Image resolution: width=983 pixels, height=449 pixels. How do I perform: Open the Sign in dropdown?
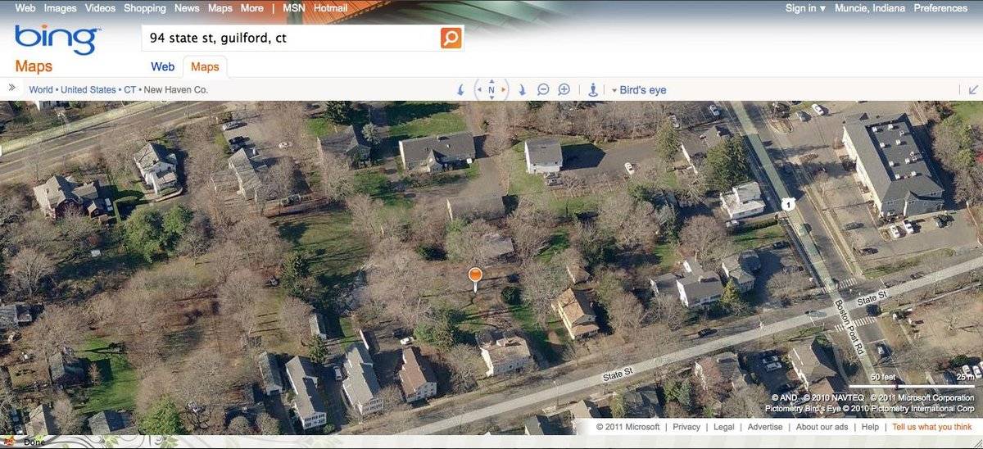coord(805,8)
